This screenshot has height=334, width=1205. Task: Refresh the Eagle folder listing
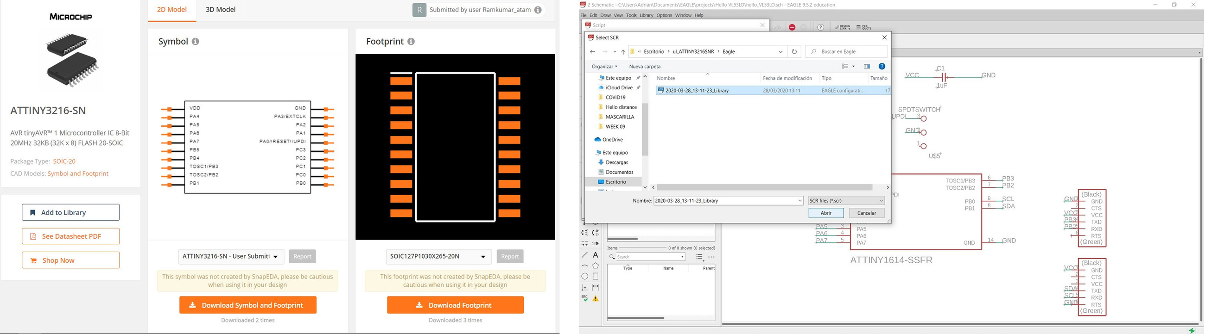[794, 52]
